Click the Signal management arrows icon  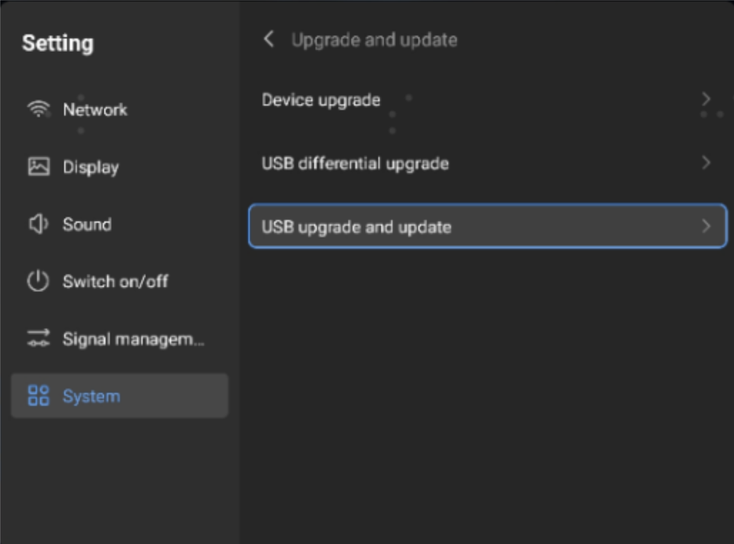tap(38, 338)
